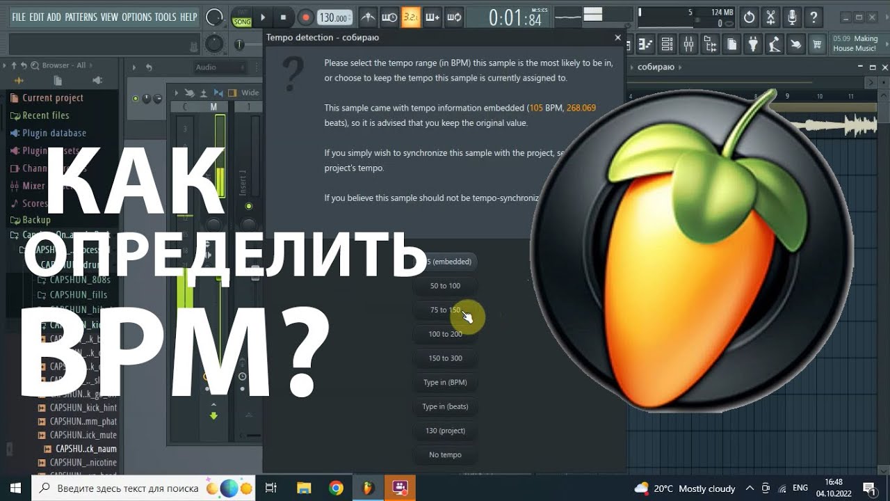Open the piano roll view icon
This screenshot has height=501, width=890.
pos(646,45)
